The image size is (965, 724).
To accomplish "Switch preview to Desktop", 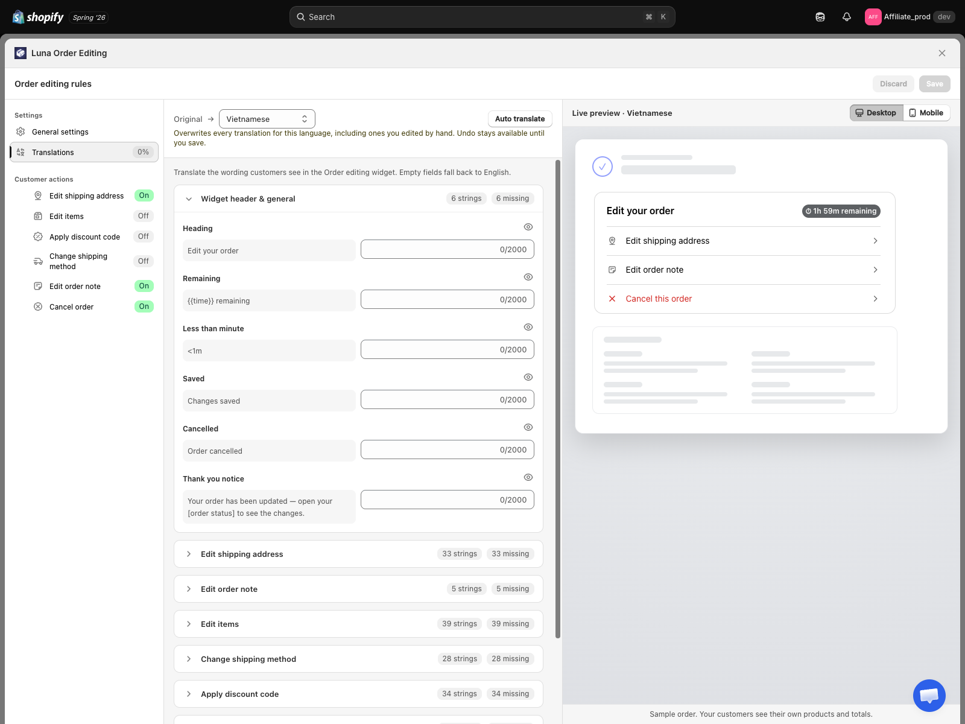I will (x=876, y=113).
